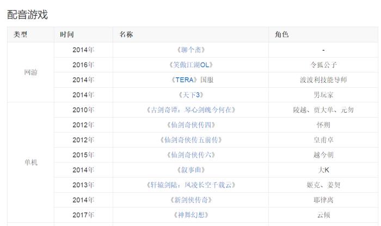This screenshot has height=226, width=381.
Task: Click the 时间 column header
Action: pyautogui.click(x=67, y=34)
